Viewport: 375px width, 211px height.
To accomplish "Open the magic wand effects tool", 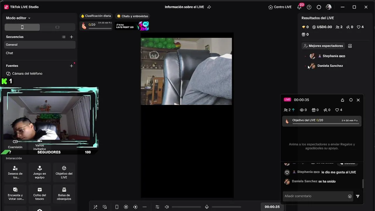I will click(96, 207).
